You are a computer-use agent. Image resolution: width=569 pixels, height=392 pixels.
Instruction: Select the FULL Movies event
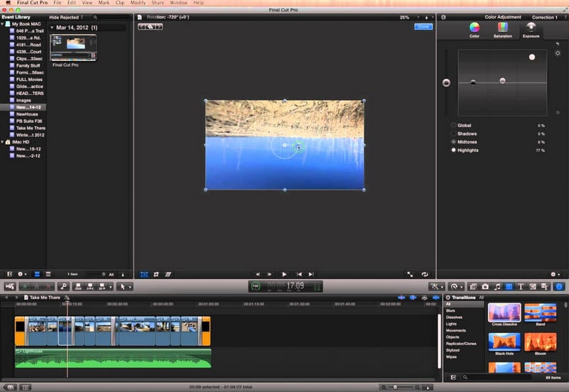pos(28,80)
